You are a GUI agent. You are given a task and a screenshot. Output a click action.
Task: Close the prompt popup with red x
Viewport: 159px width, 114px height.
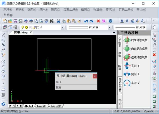pyautogui.click(x=95, y=76)
